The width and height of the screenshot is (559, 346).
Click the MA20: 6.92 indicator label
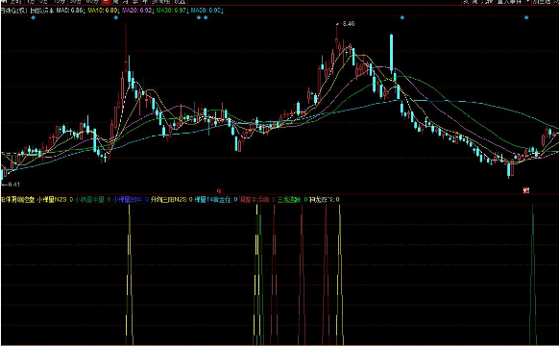137,11
